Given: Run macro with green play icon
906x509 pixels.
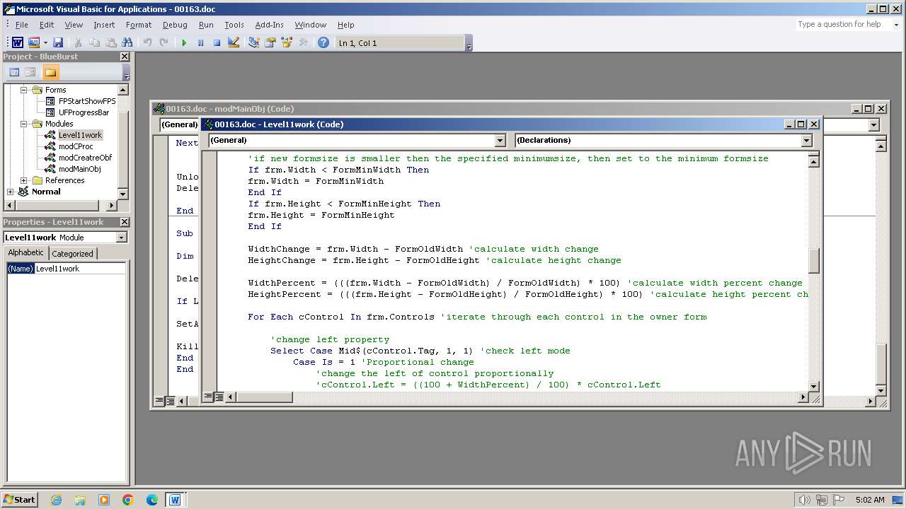Looking at the screenshot, I should (184, 43).
